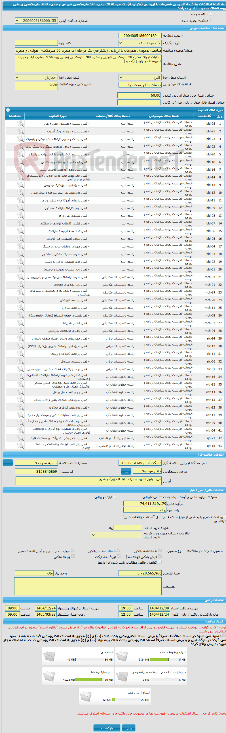Open the استان محل اجرا dropdown

tap(140, 77)
